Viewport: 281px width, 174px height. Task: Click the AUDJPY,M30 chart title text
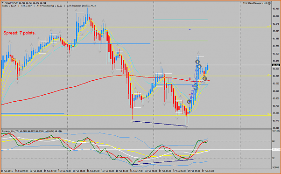click(11, 3)
